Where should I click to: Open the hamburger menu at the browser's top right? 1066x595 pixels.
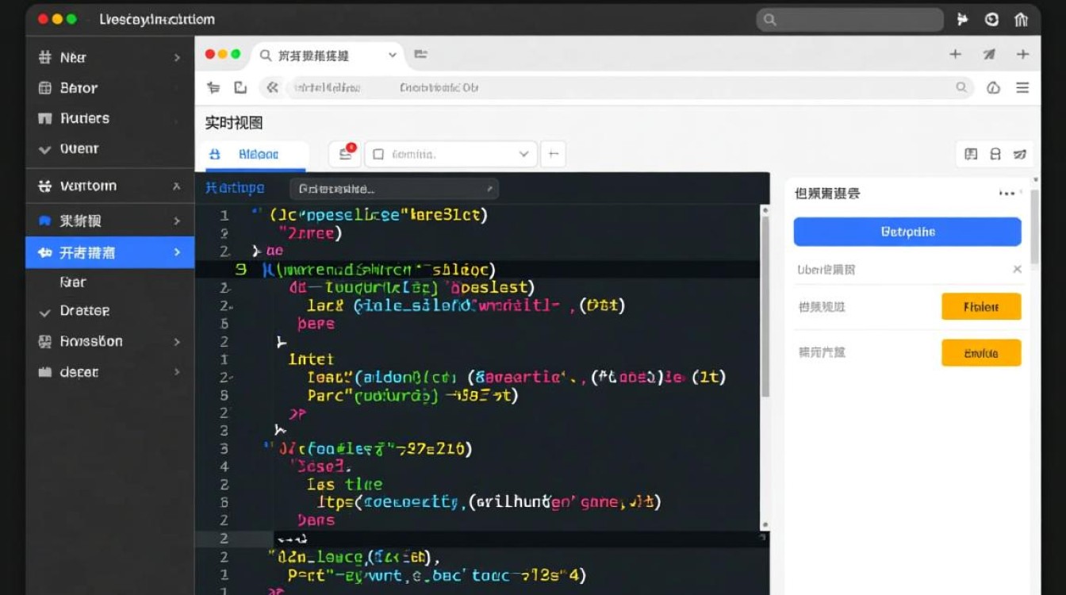1023,87
